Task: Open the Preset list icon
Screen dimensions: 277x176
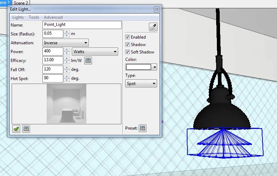Action: coord(143,128)
